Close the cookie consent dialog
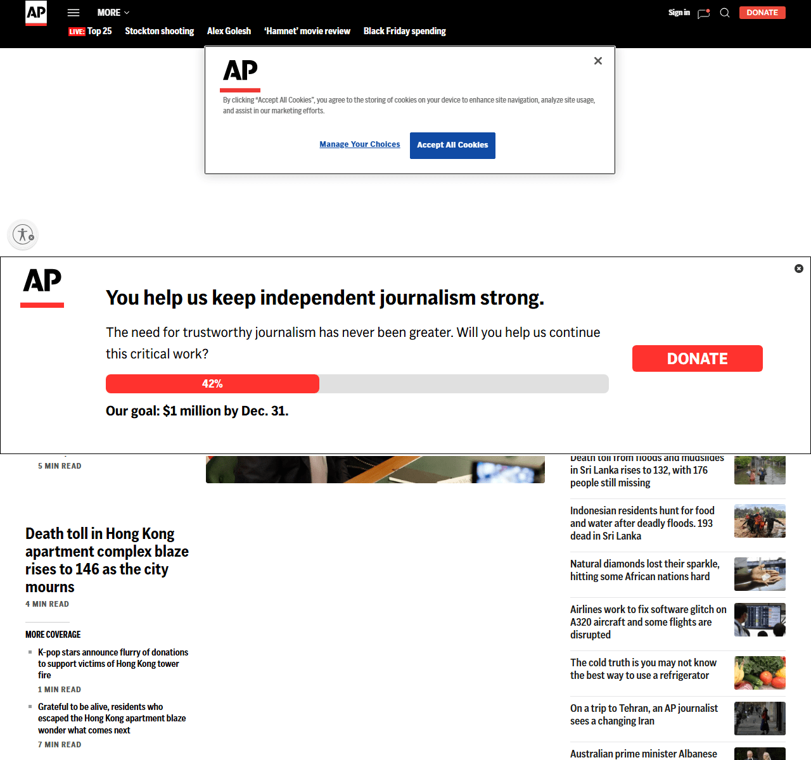This screenshot has height=760, width=811. coord(597,61)
